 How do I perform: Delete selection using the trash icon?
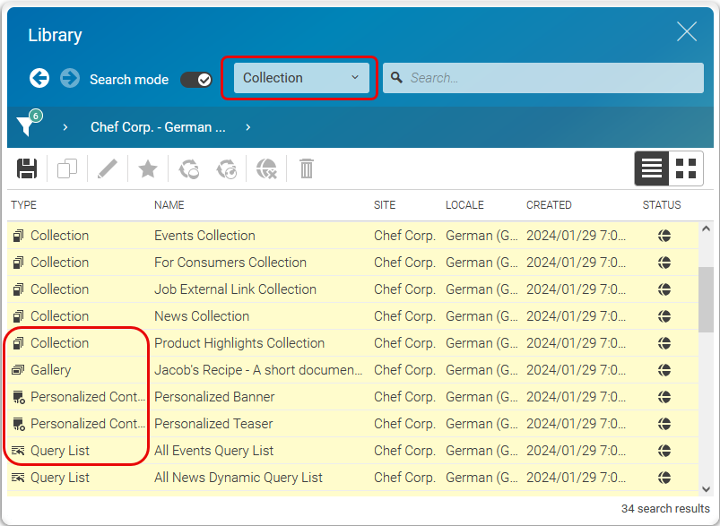[x=306, y=168]
